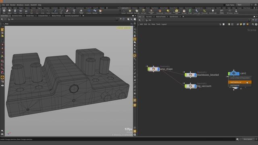Select the Box shelf tool

[x=4, y=12]
